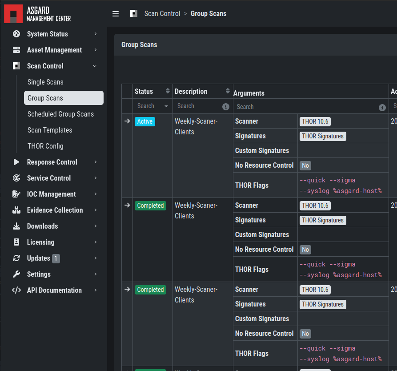Expand the Licensing menu chevron

[x=96, y=242]
